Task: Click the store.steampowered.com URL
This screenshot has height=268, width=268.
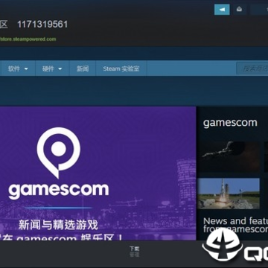Action: tap(28, 39)
